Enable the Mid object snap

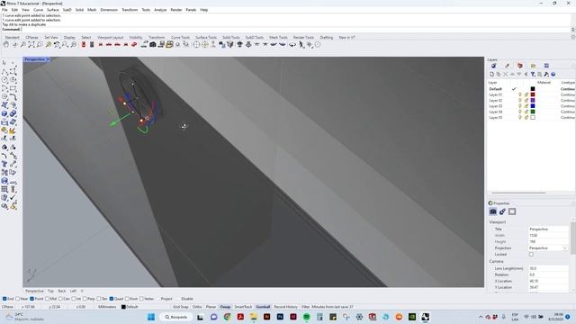click(47, 299)
